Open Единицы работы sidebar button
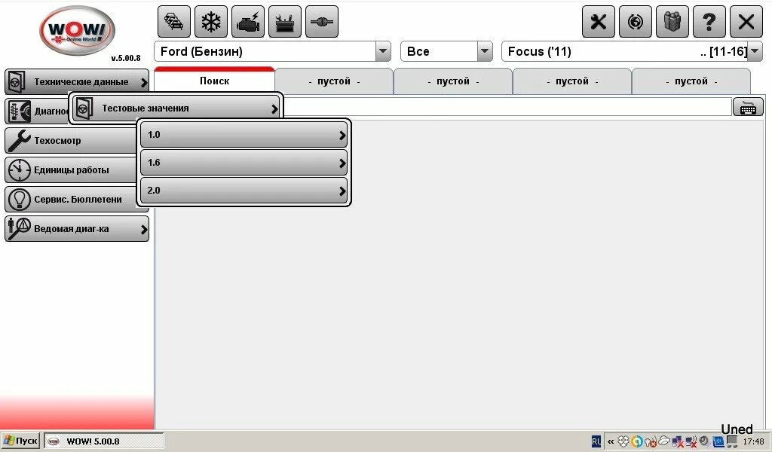Screen dimensions: 772x452 pyautogui.click(x=72, y=170)
